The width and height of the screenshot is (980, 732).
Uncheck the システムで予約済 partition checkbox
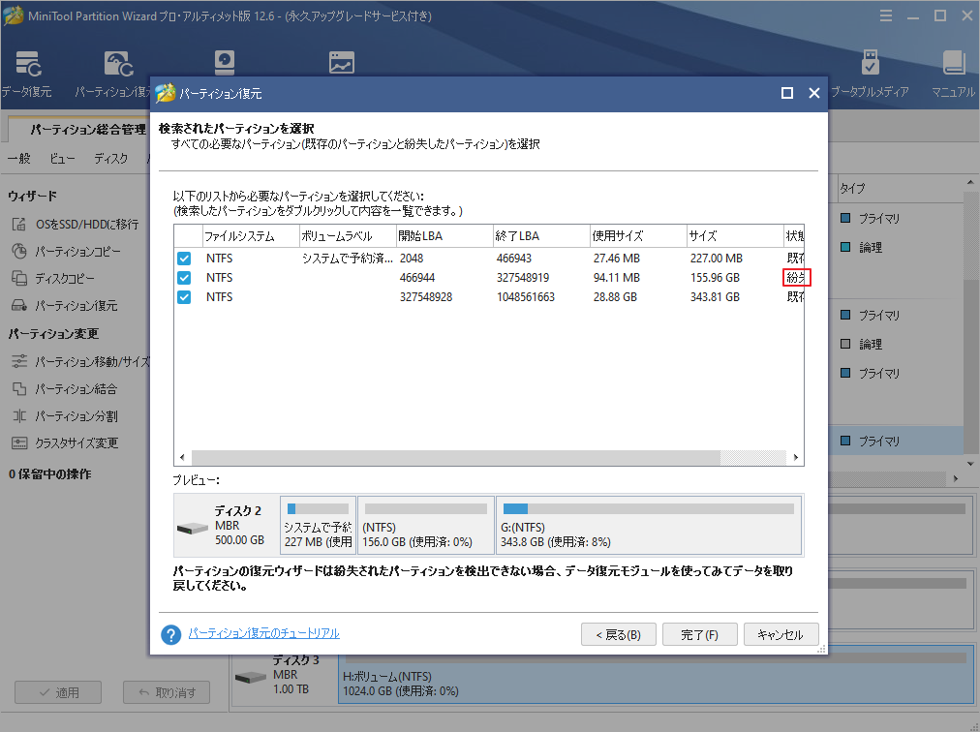[184, 259]
